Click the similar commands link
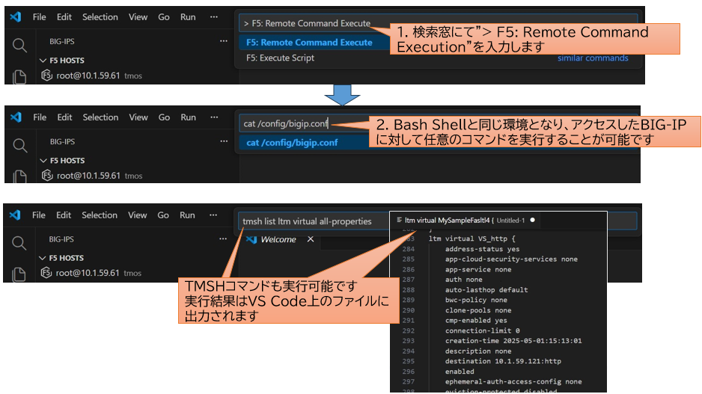The width and height of the screenshot is (702, 394). point(593,58)
